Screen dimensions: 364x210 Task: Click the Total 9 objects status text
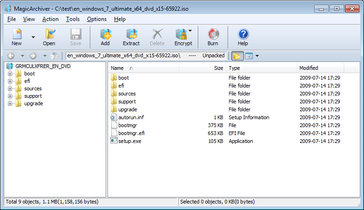point(52,202)
